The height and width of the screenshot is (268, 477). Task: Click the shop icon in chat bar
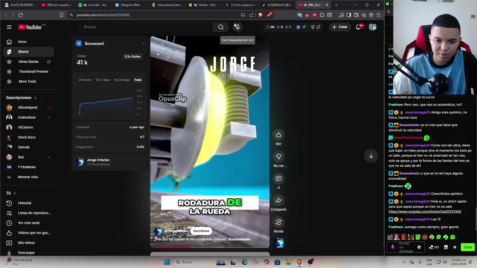446,247
